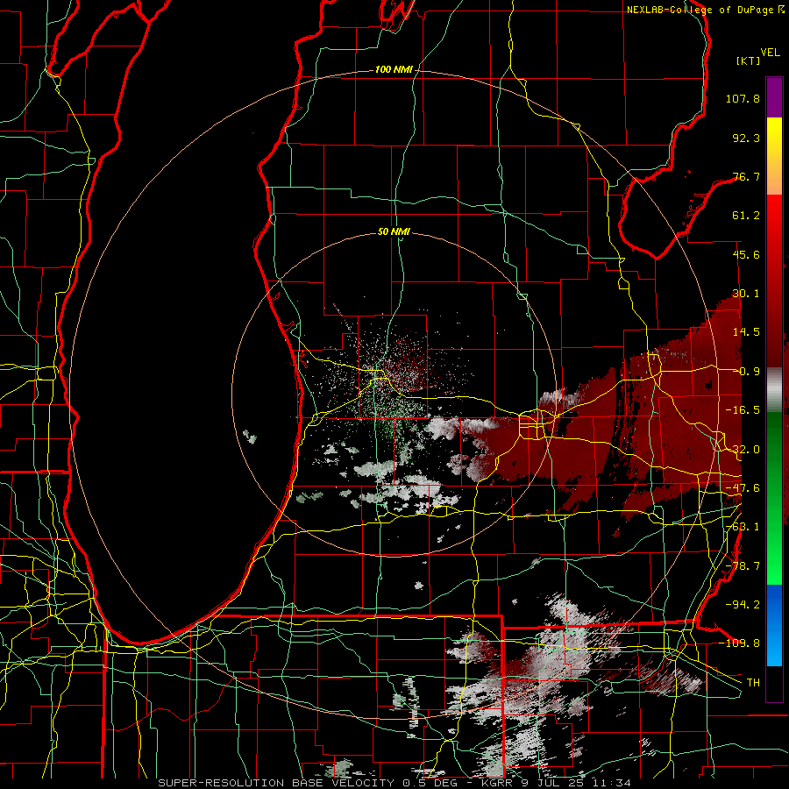Click the yellow-orange segment of the color bar
The image size is (789, 789).
pyautogui.click(x=774, y=156)
